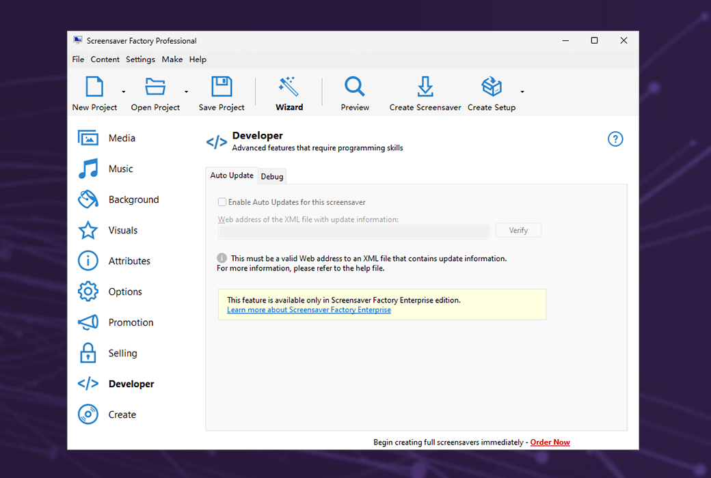Open the Selling padlock icon
The image size is (711, 478).
88,353
